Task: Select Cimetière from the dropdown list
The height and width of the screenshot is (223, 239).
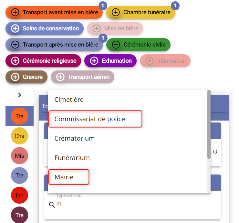Action: point(69,100)
